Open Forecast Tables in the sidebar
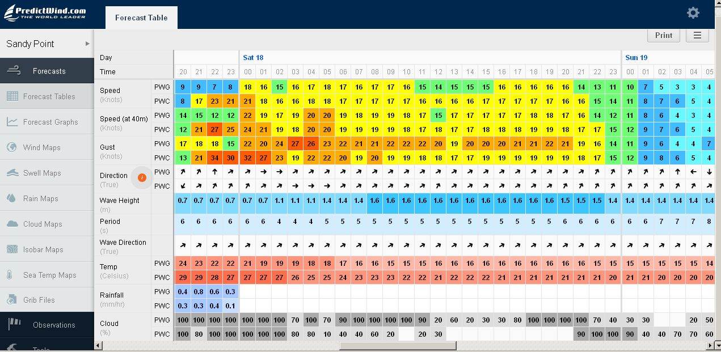 click(x=49, y=96)
